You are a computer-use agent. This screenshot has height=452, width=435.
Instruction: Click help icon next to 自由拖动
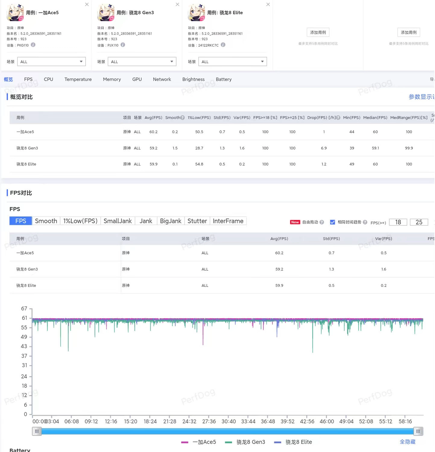click(322, 222)
